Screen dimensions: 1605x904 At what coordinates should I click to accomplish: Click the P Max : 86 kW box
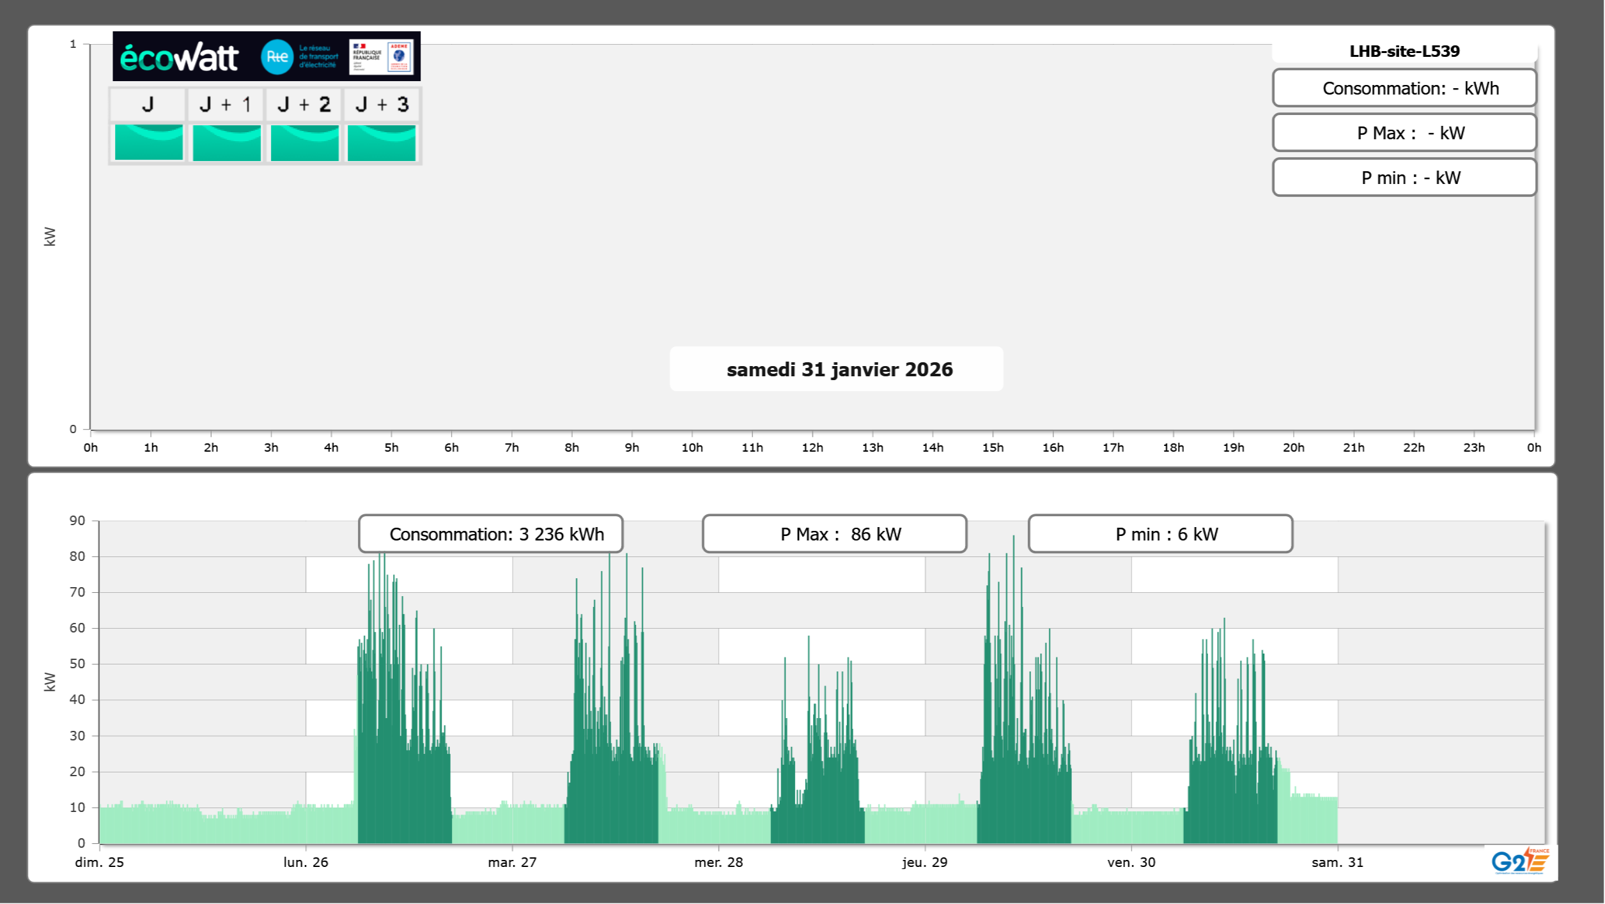click(x=834, y=534)
